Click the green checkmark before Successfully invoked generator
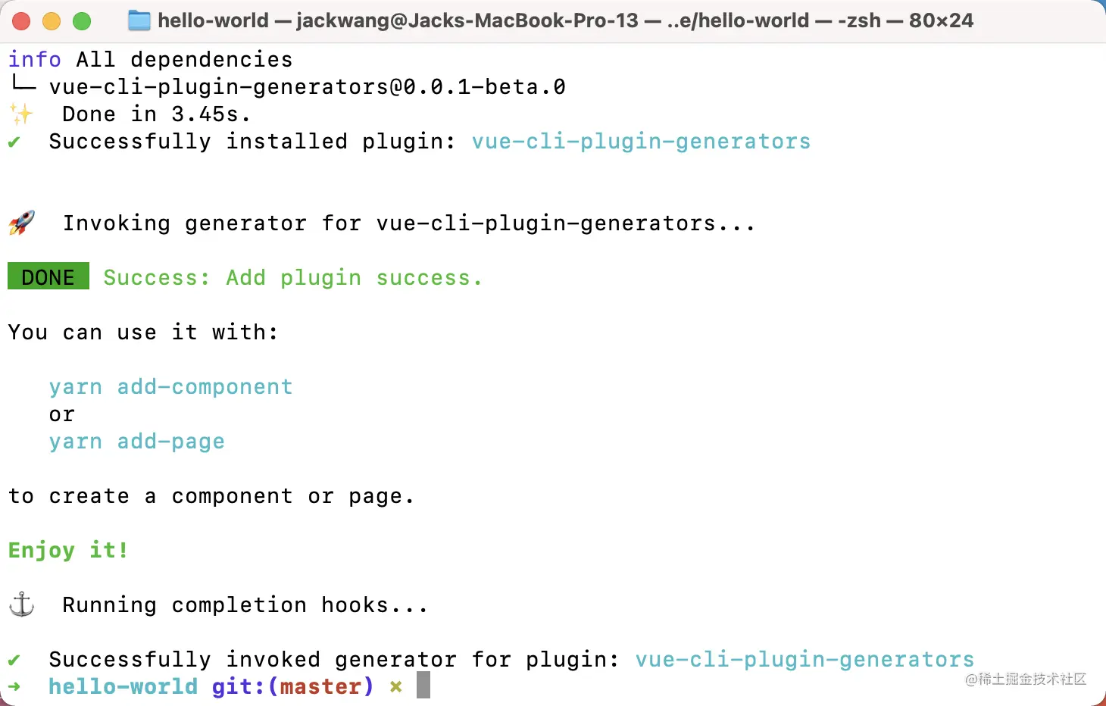Screen dimensions: 1106x706 click(14, 660)
